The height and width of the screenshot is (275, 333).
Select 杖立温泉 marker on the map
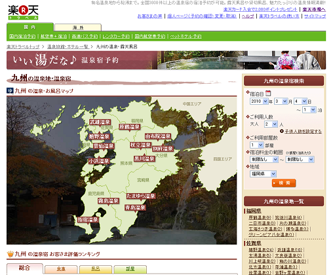(x=140, y=145)
